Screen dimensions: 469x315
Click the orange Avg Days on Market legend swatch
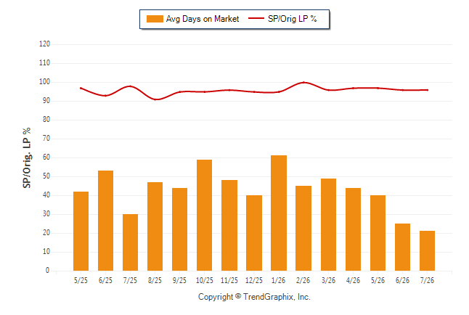[155, 19]
